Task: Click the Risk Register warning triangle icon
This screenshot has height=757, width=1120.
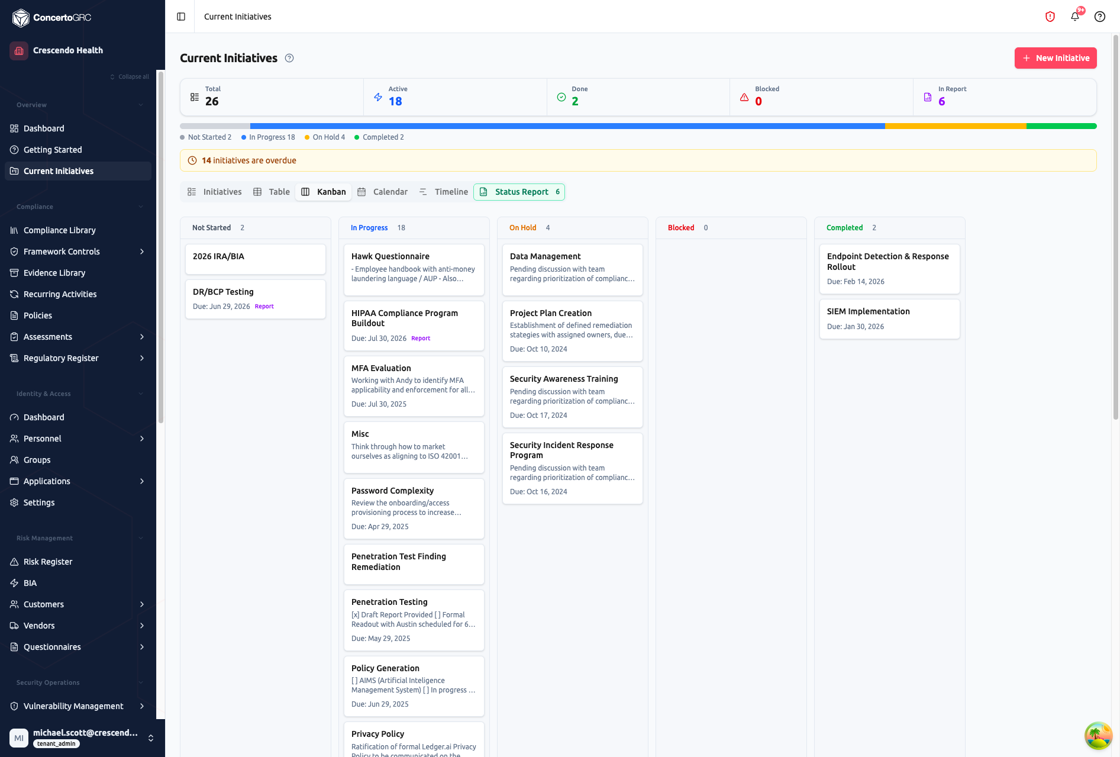Action: pos(14,562)
